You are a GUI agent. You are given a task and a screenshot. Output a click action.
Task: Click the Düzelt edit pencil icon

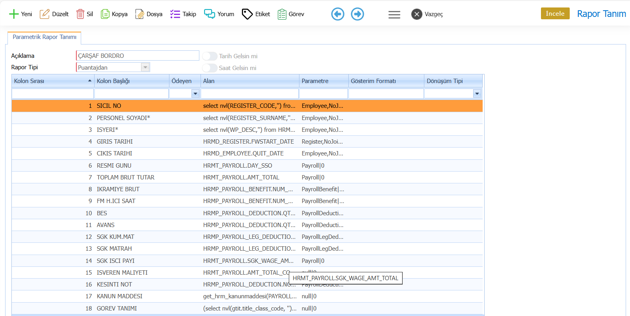pos(45,14)
